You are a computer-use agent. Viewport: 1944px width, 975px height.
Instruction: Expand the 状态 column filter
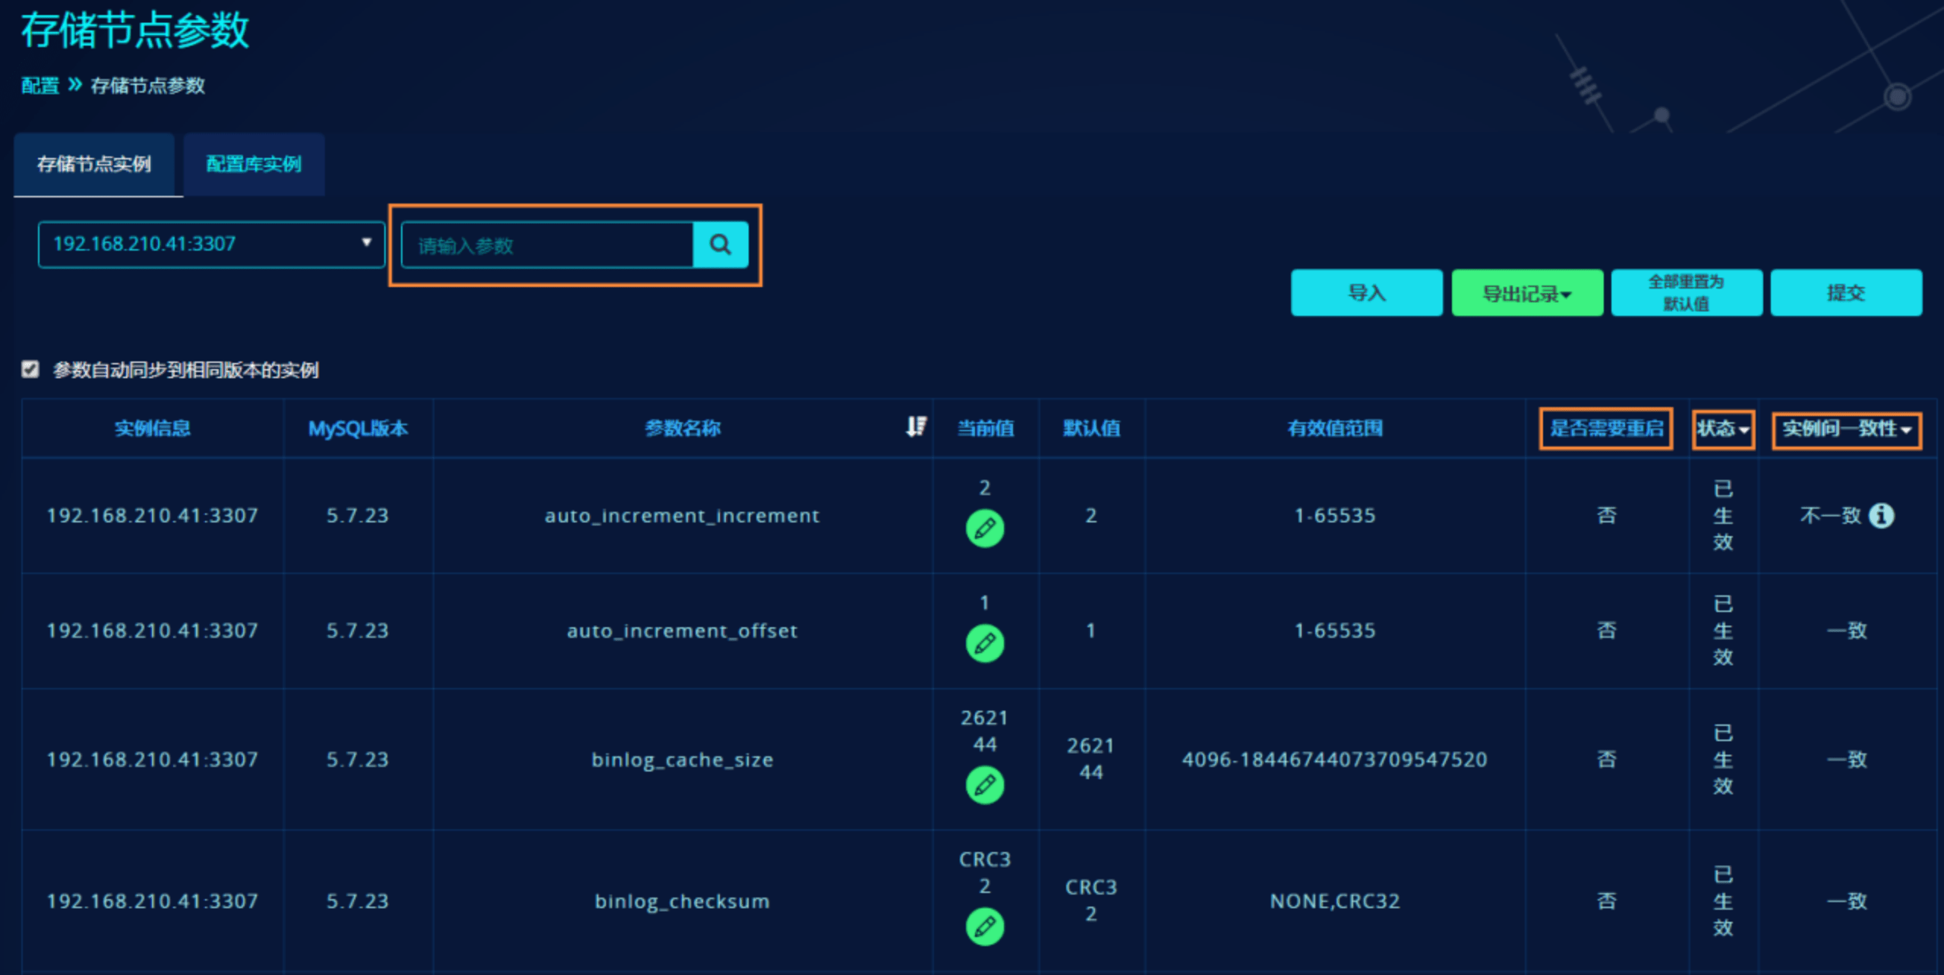click(x=1723, y=429)
